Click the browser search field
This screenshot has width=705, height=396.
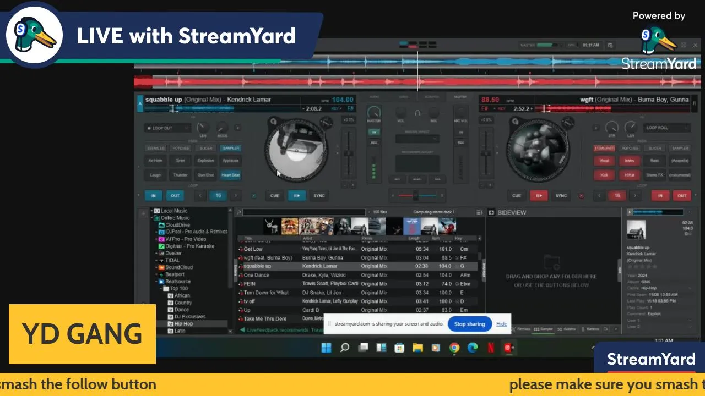(304, 212)
